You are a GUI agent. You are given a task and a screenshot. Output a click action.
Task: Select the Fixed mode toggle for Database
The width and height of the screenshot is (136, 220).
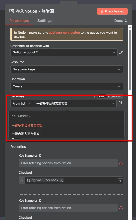click(x=102, y=97)
